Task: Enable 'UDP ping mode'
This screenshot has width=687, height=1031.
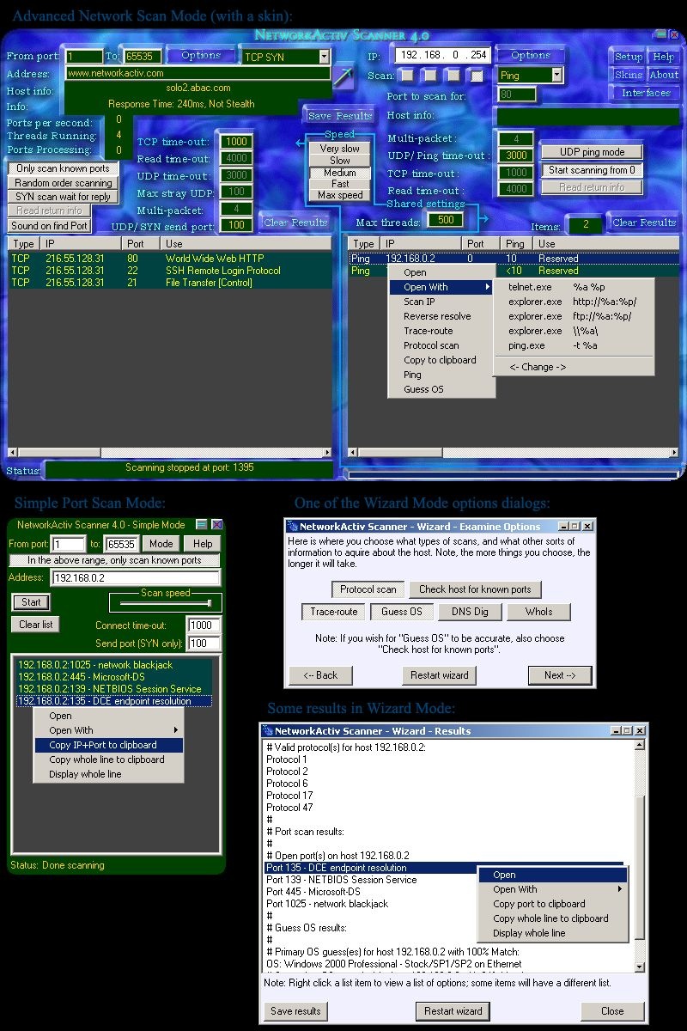Action: (x=593, y=152)
